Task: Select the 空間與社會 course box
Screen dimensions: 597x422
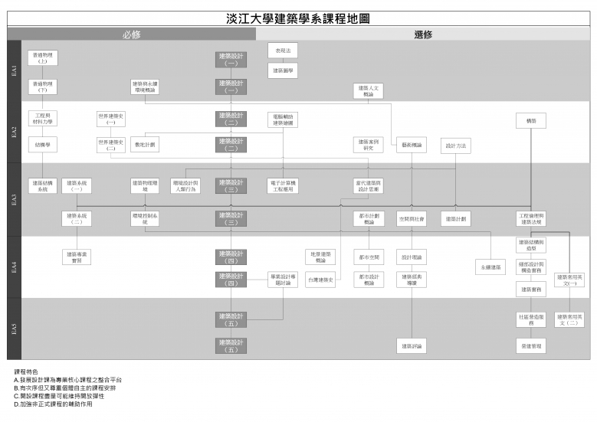Action: [412, 219]
